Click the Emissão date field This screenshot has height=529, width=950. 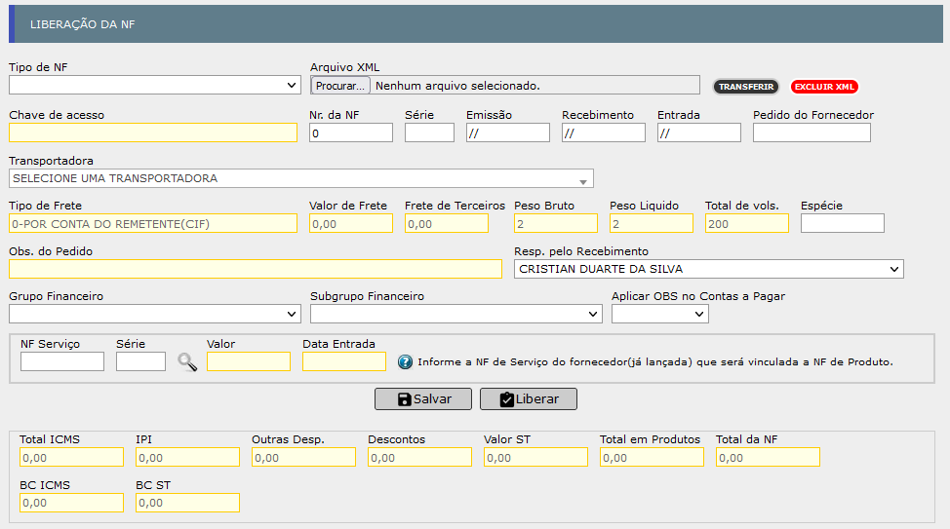(508, 132)
